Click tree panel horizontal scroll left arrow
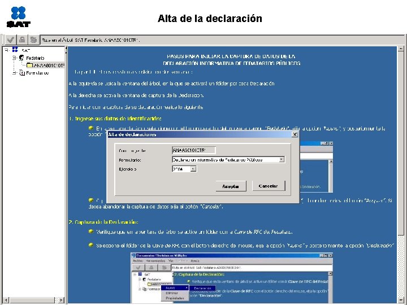The width and height of the screenshot is (407, 305). point(6,300)
